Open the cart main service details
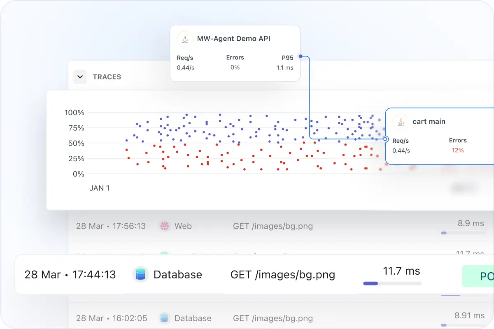This screenshot has width=494, height=329. click(429, 121)
